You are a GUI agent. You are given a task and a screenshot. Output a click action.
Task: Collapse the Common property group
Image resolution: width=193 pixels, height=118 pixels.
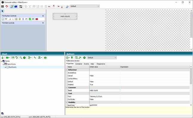tap(67, 88)
